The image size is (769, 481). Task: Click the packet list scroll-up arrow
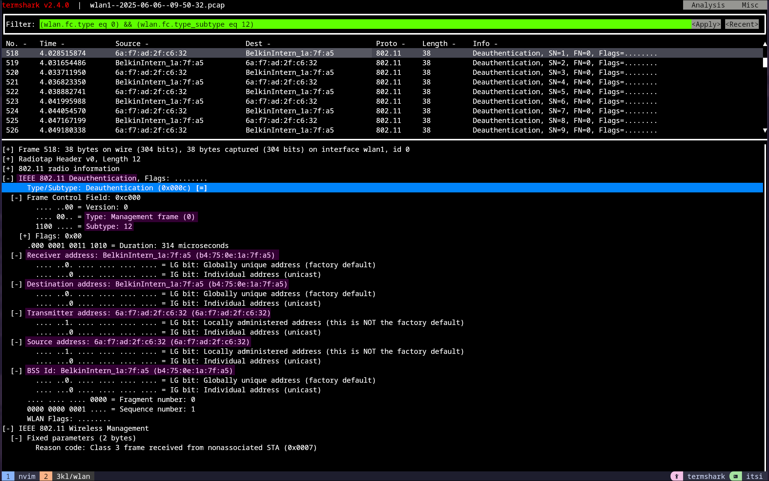click(x=765, y=44)
